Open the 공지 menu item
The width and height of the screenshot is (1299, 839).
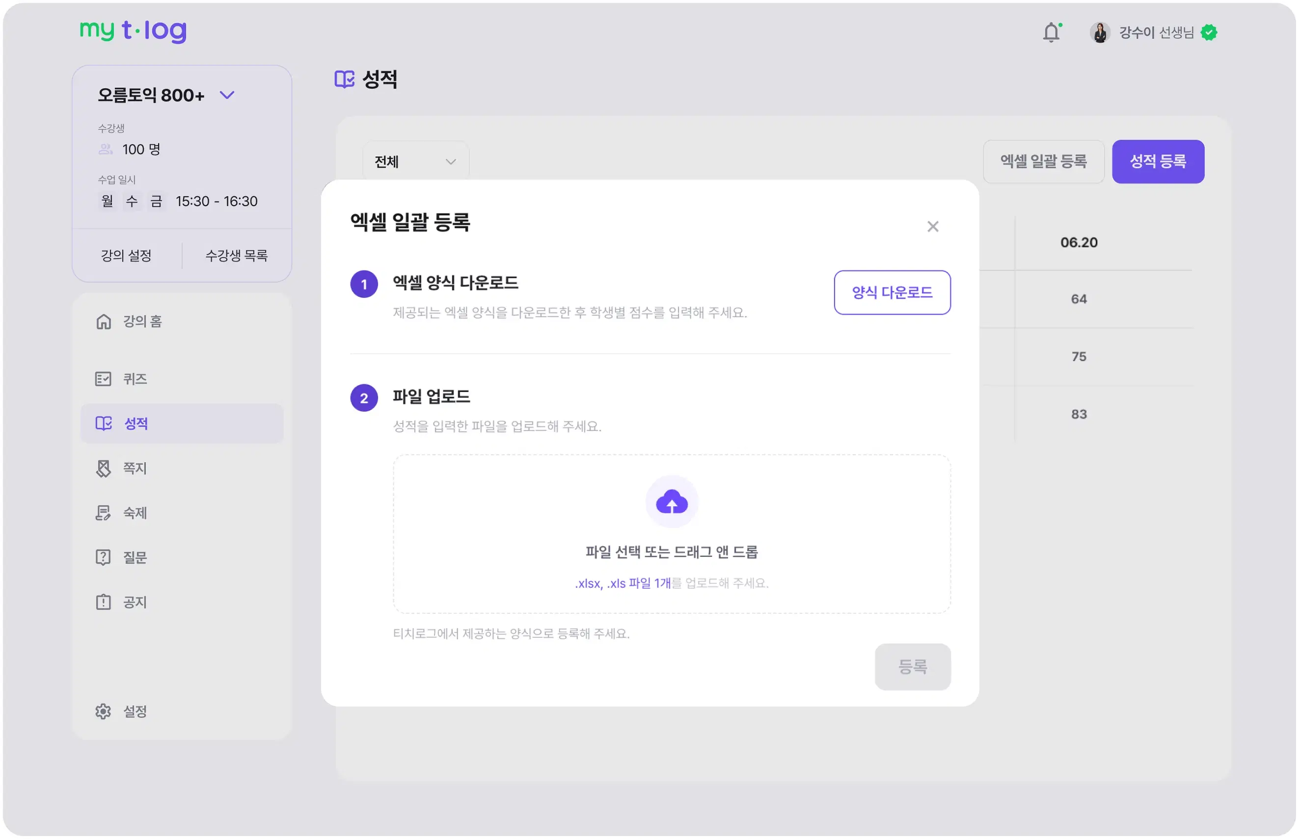click(182, 602)
